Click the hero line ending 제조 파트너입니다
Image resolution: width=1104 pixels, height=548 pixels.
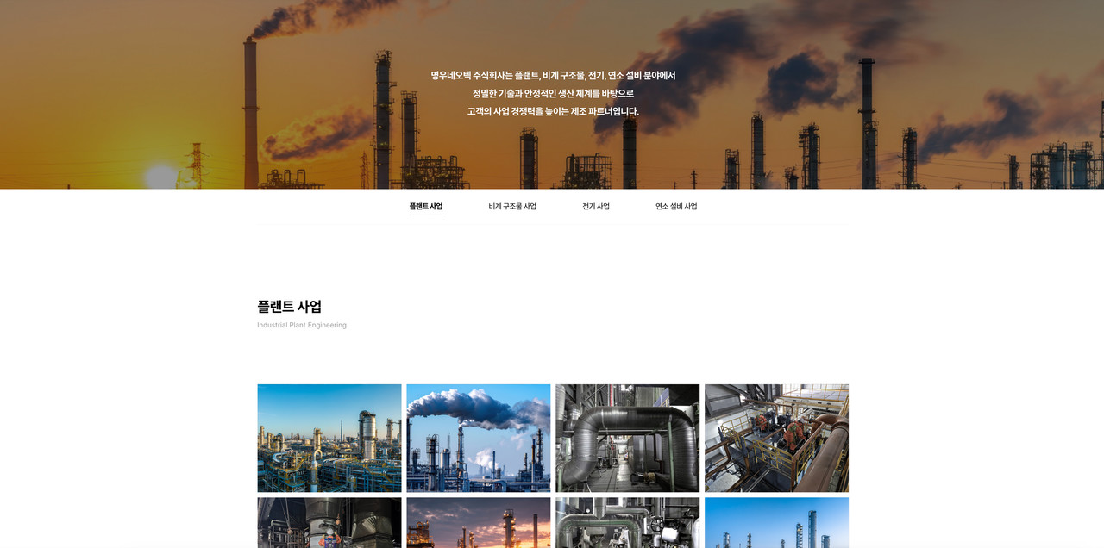click(553, 111)
